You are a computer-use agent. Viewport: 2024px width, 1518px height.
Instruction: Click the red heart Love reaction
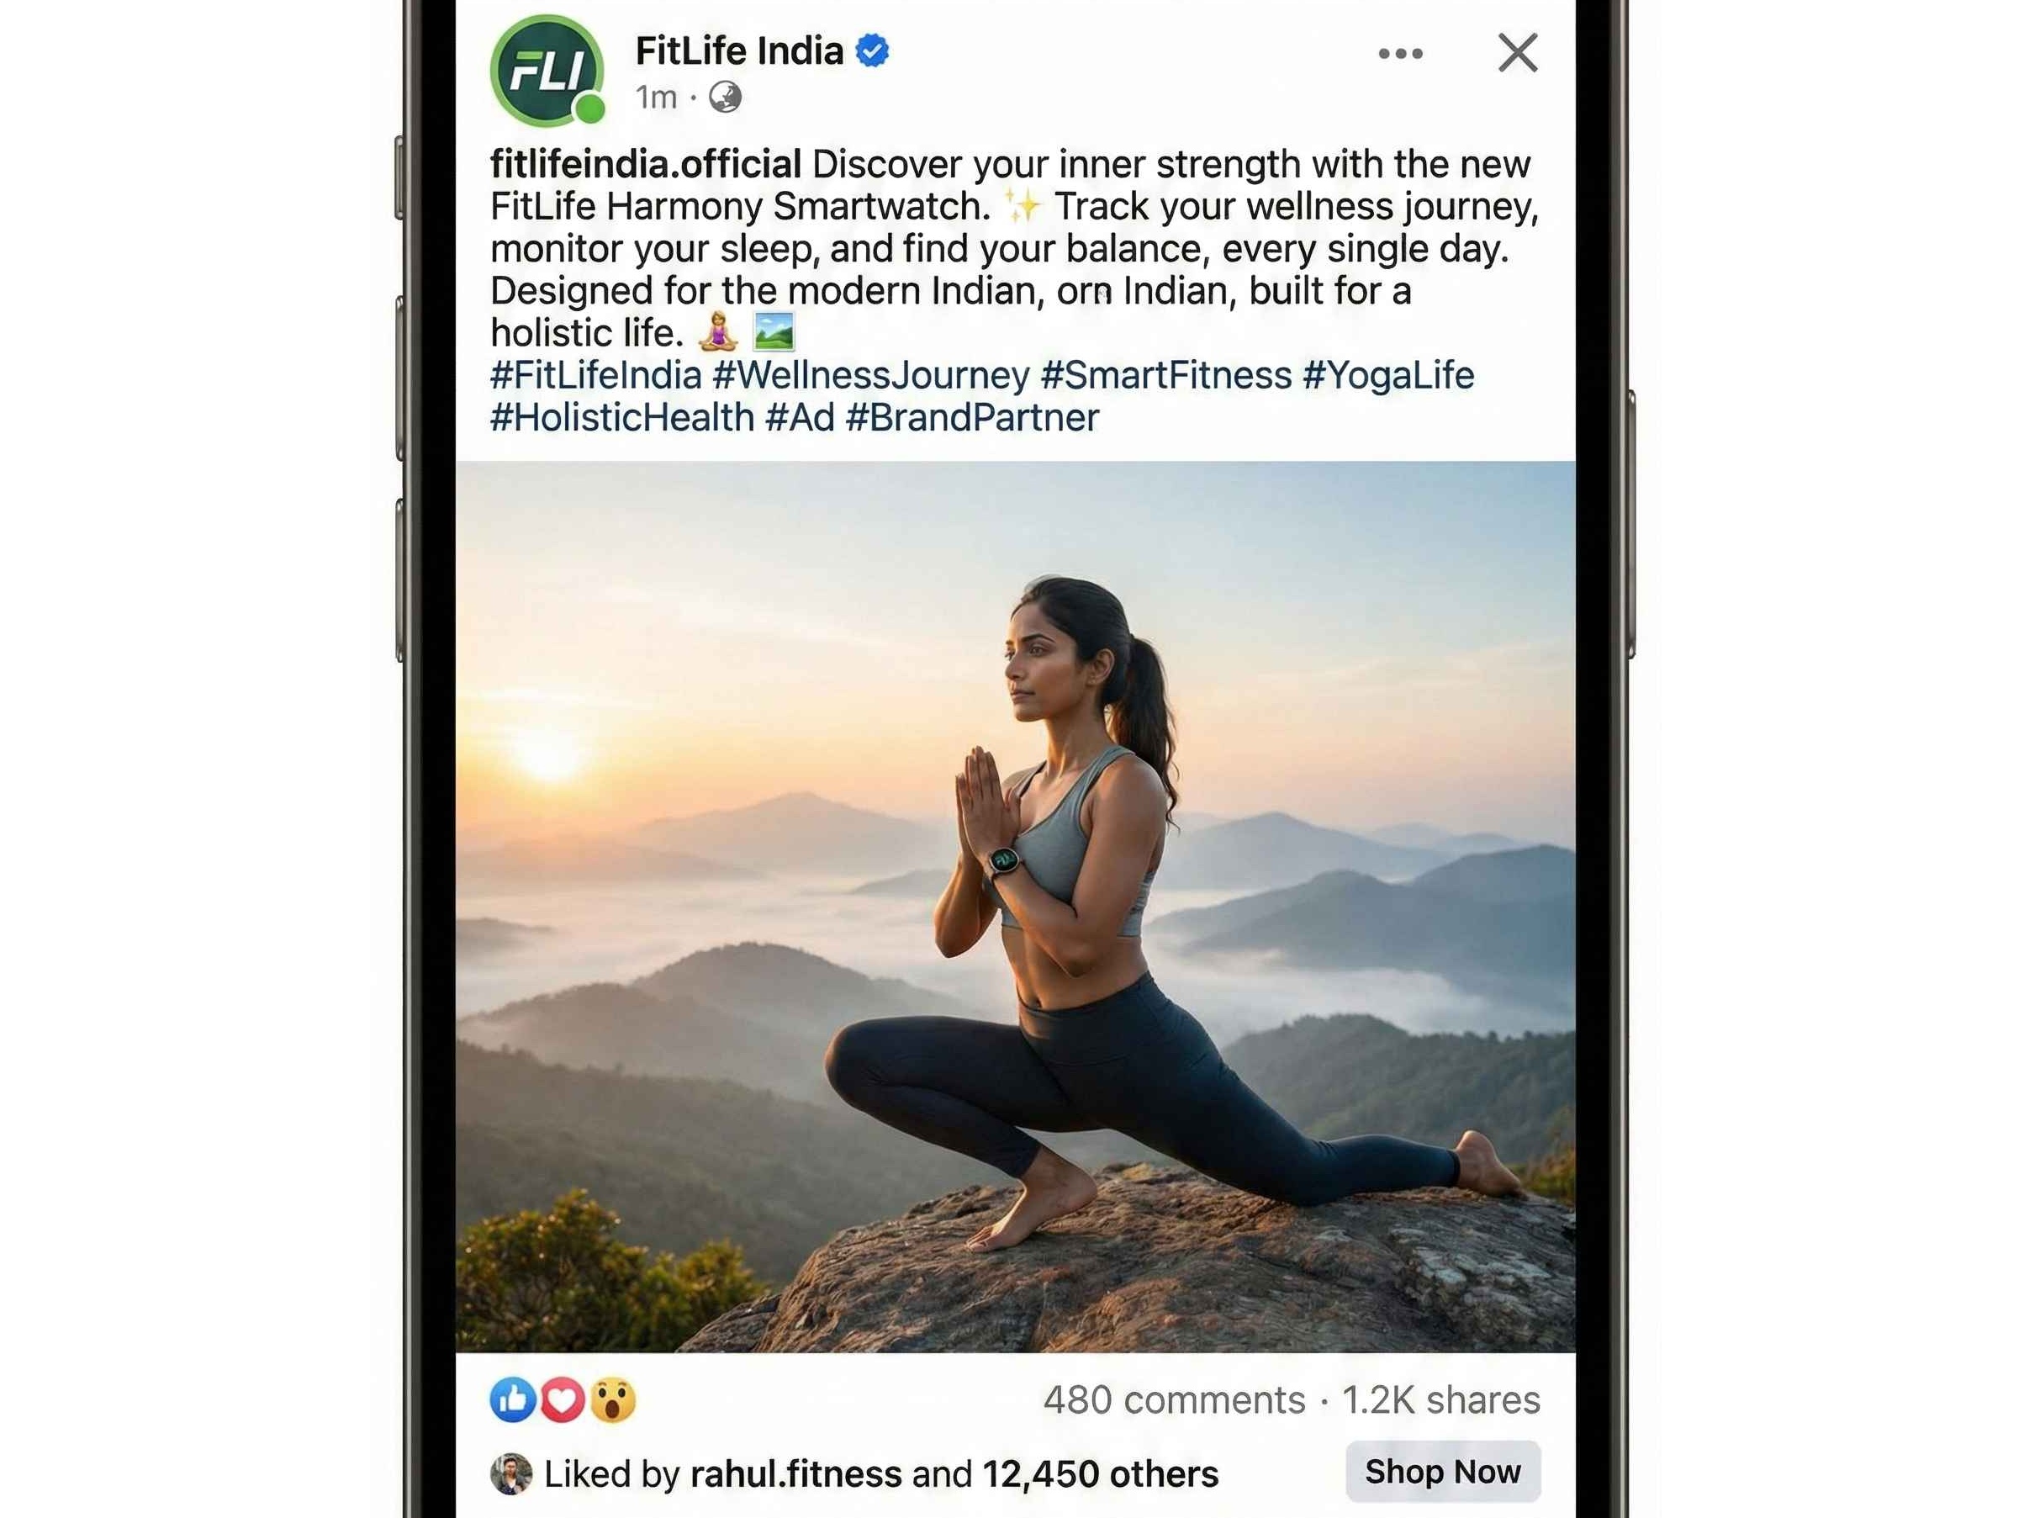(x=562, y=1399)
